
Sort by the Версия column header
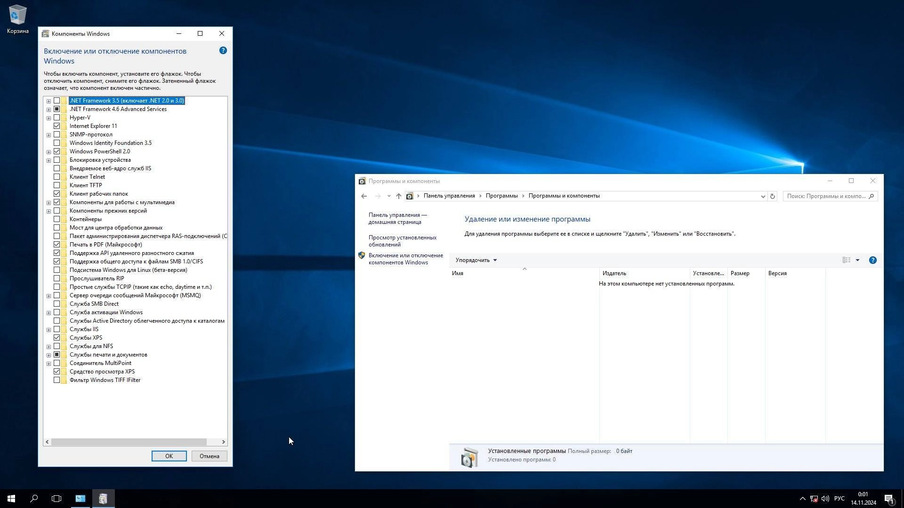pos(795,273)
